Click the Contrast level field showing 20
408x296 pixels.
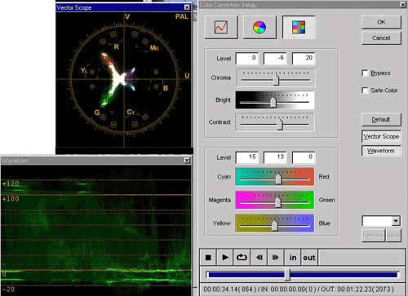click(x=304, y=58)
